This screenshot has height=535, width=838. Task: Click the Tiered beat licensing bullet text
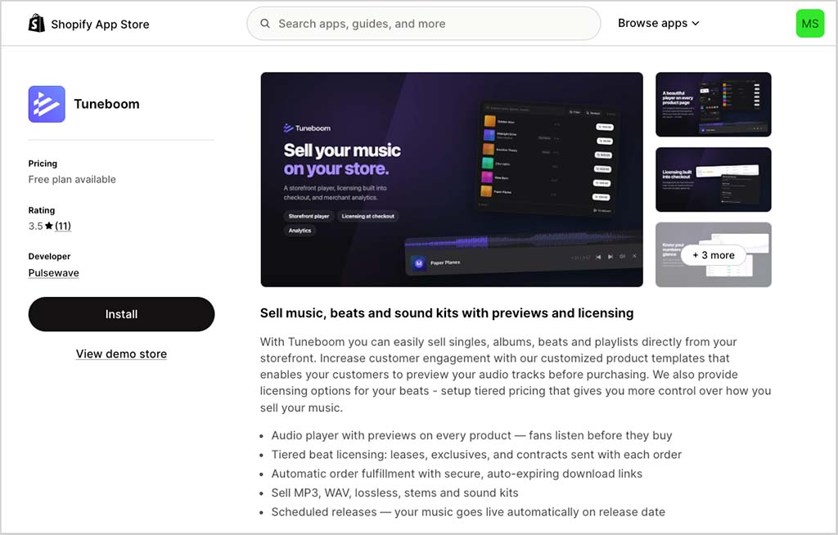(476, 455)
